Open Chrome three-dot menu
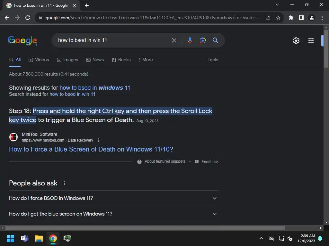Image resolution: width=329 pixels, height=246 pixels. 322,18
